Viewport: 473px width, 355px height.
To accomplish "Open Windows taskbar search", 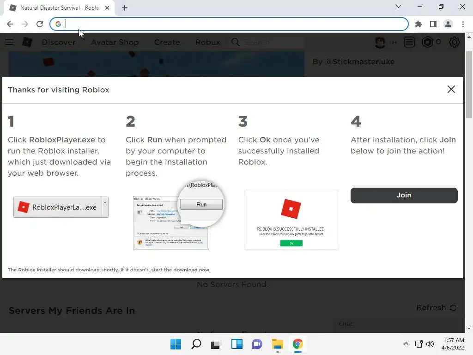I will tap(196, 344).
